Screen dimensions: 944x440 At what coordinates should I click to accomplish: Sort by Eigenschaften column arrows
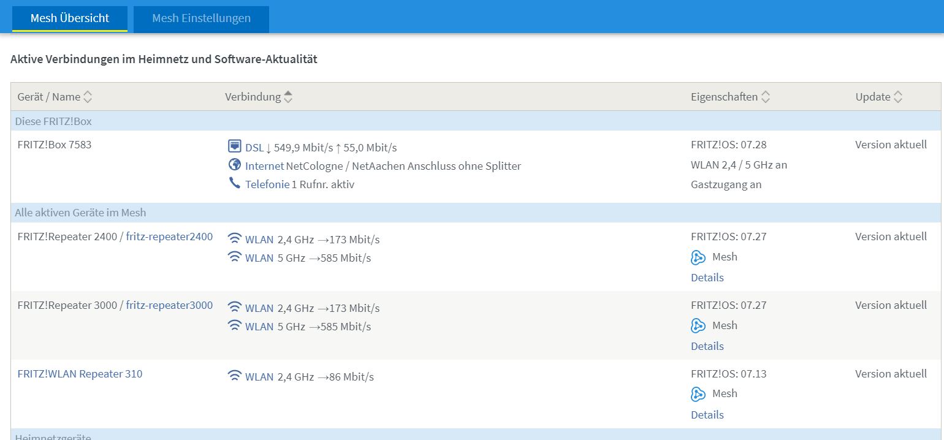[x=766, y=97]
